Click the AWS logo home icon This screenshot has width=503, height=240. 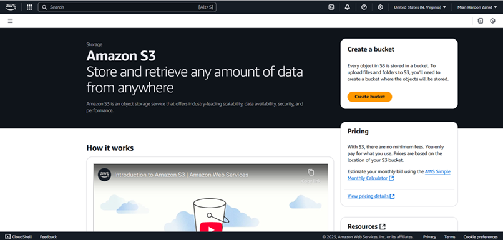click(x=10, y=7)
